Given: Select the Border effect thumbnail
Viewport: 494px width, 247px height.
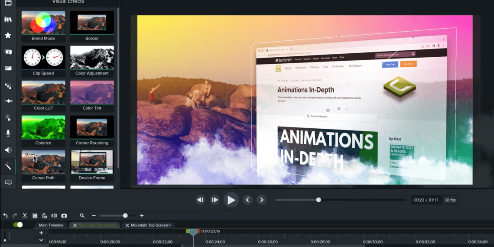Looking at the screenshot, I should pyautogui.click(x=92, y=27).
